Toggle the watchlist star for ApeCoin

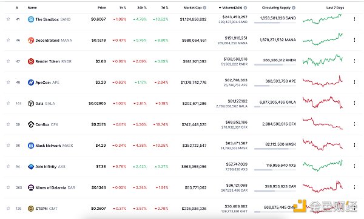[x=8, y=82]
